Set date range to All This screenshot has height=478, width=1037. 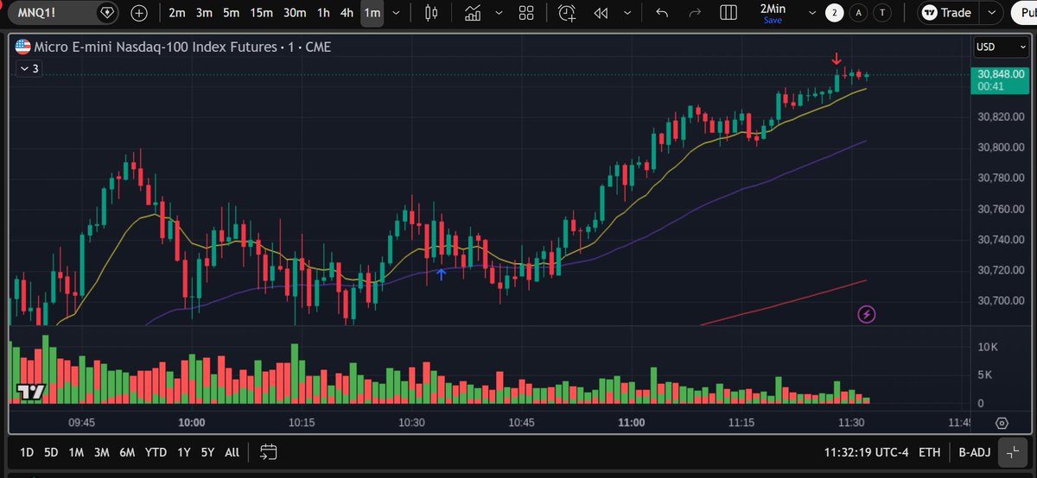[x=232, y=452]
